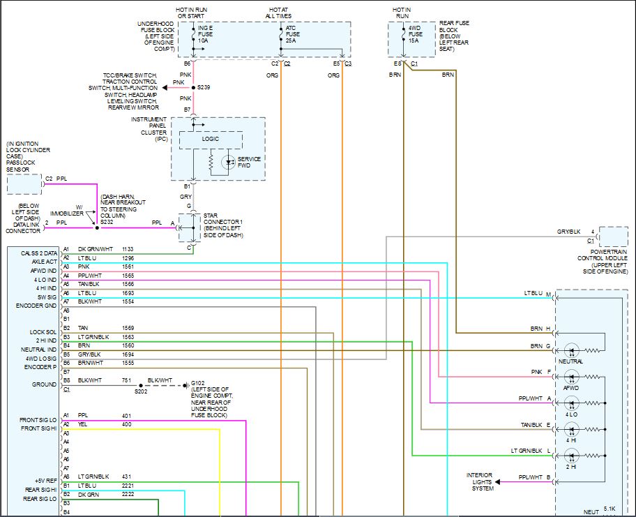Click the 4WD 15A fuse symbol
The image size is (636, 517).
click(403, 34)
